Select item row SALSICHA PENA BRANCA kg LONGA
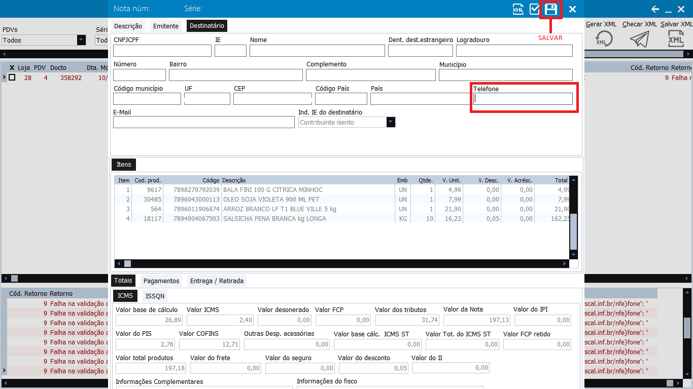 click(342, 219)
